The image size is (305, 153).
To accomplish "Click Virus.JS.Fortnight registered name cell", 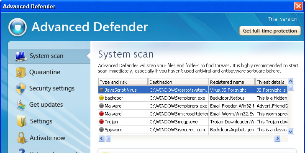I will (x=232, y=90).
